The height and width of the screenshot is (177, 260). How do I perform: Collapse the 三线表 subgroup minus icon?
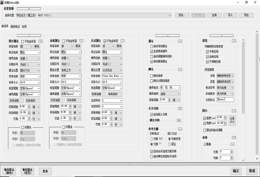point(233,144)
